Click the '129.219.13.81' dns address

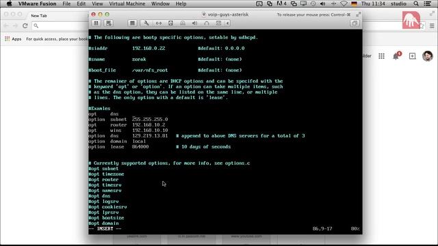tap(150, 136)
